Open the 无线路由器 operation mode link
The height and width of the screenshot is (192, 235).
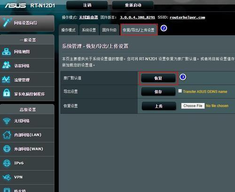(88, 17)
